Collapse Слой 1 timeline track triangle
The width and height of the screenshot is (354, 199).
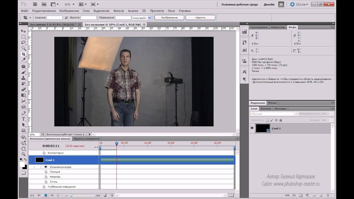click(32, 160)
